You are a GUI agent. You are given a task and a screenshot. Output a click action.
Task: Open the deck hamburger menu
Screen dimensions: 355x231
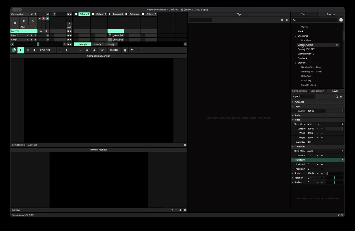pyautogui.click(x=185, y=44)
